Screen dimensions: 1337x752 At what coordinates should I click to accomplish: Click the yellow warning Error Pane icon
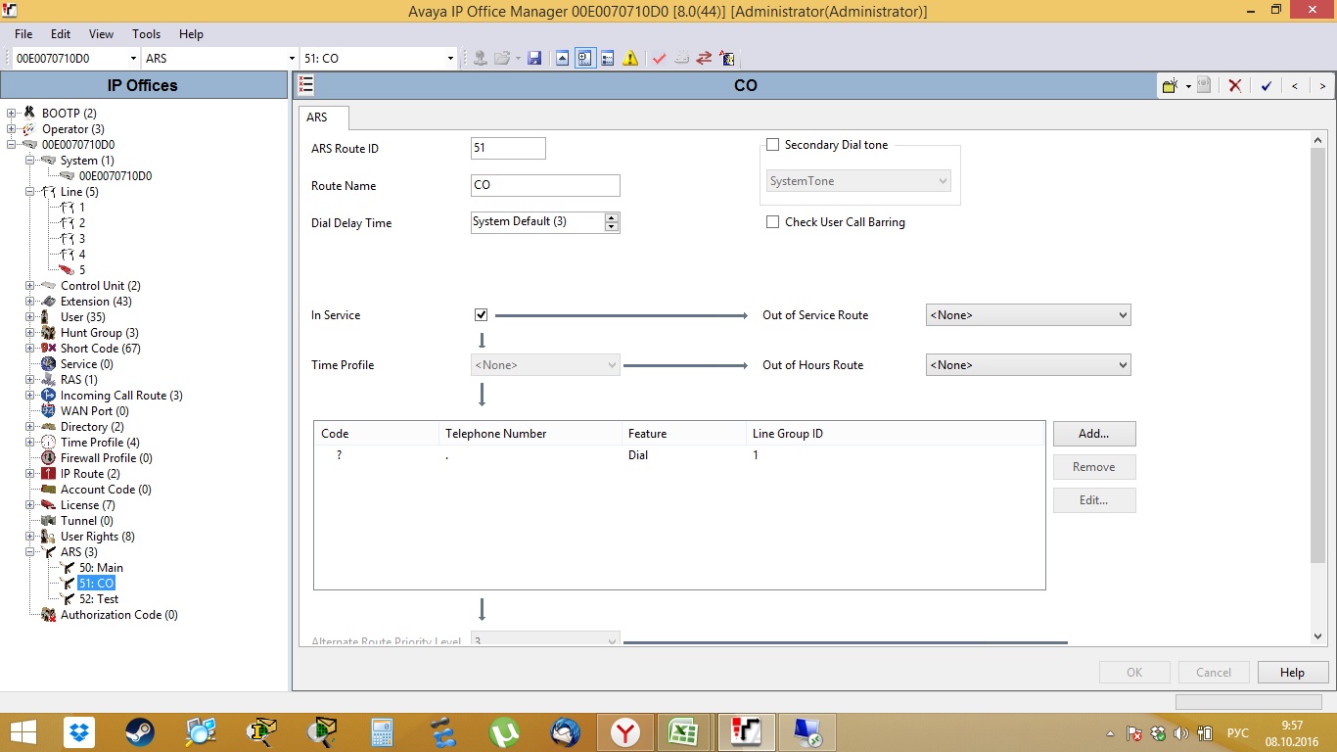click(630, 59)
